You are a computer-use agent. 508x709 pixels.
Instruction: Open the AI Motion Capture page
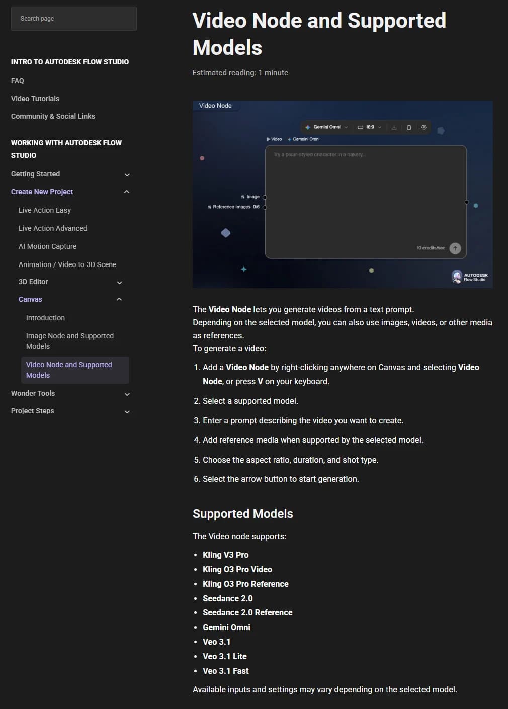pos(47,246)
